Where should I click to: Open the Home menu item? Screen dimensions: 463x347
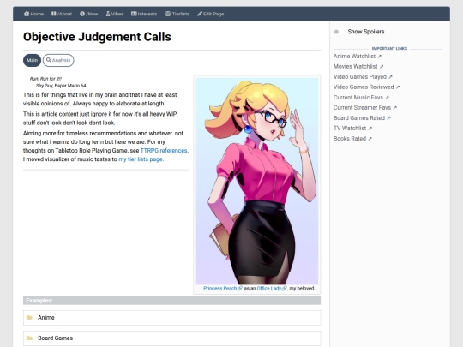pyautogui.click(x=33, y=14)
